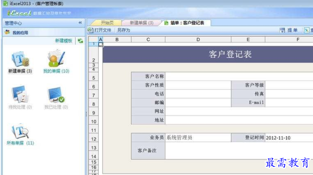Select column header E
The width and height of the screenshot is (313, 175).
pyautogui.click(x=248, y=39)
